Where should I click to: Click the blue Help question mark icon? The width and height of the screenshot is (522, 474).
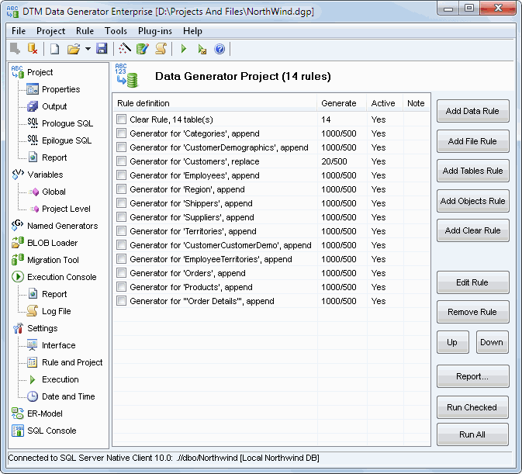point(220,50)
